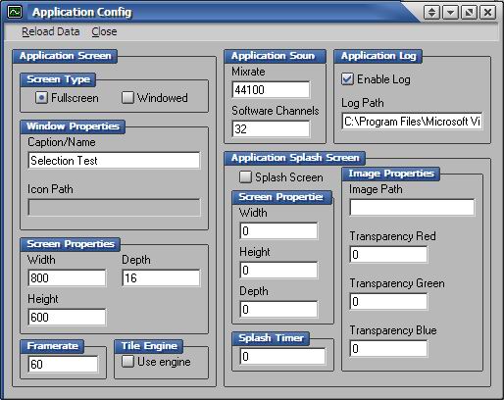504x400 pixels.
Task: Focus the Software Channels input field
Action: tap(271, 129)
